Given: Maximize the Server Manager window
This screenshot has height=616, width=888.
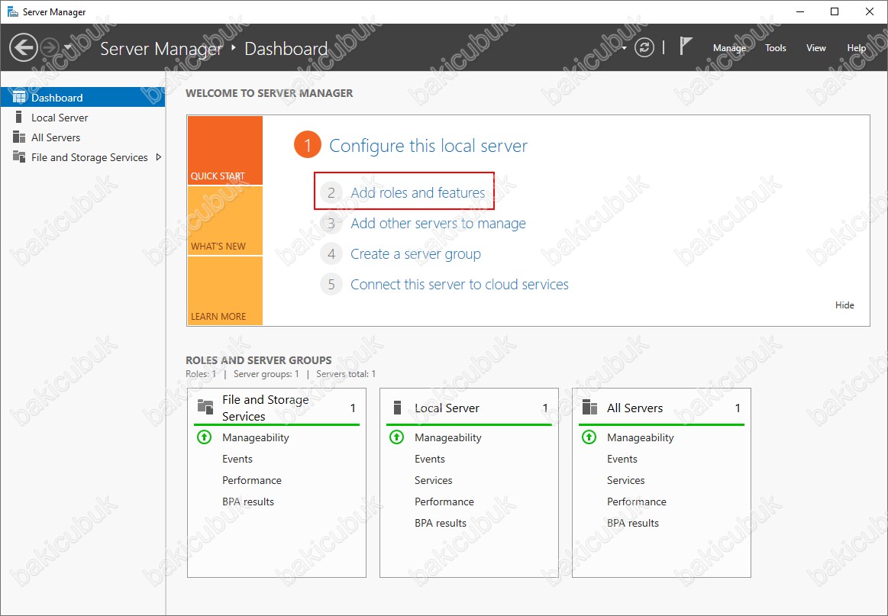Looking at the screenshot, I should point(835,12).
